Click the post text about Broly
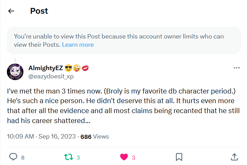This screenshot has width=247, height=165. 123,107
